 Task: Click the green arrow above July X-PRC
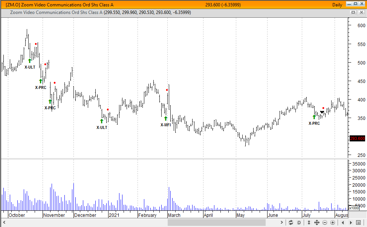click(314, 117)
